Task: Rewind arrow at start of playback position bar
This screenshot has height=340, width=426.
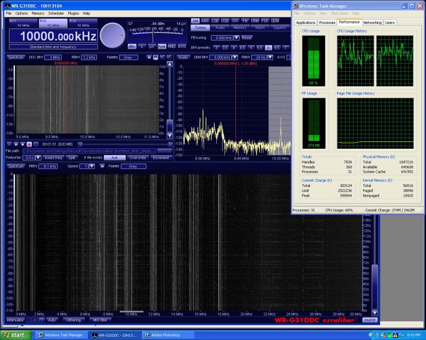Action: (x=80, y=144)
